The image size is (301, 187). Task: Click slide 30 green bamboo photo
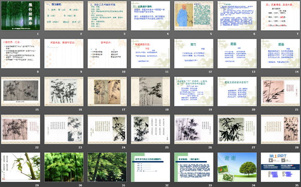point(64,167)
